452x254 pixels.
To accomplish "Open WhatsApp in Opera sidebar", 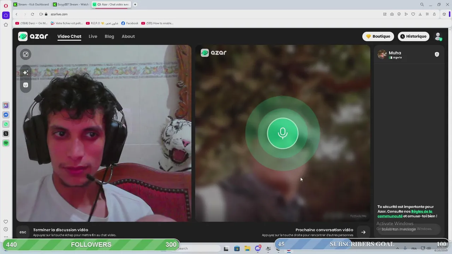I will [x=6, y=124].
